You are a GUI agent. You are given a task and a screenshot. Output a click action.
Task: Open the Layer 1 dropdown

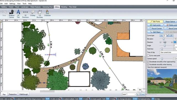[129, 94]
